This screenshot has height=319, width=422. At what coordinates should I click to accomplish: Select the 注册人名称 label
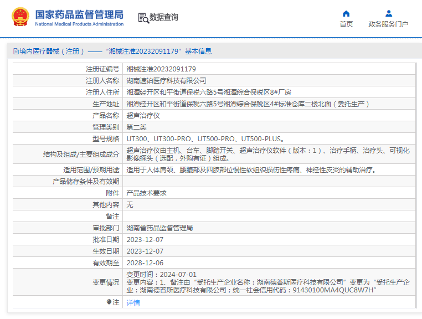tap(102, 81)
